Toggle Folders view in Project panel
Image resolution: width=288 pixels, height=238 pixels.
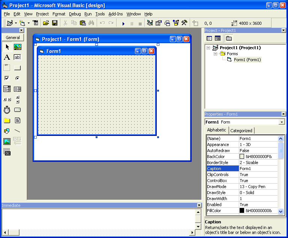[x=229, y=38]
